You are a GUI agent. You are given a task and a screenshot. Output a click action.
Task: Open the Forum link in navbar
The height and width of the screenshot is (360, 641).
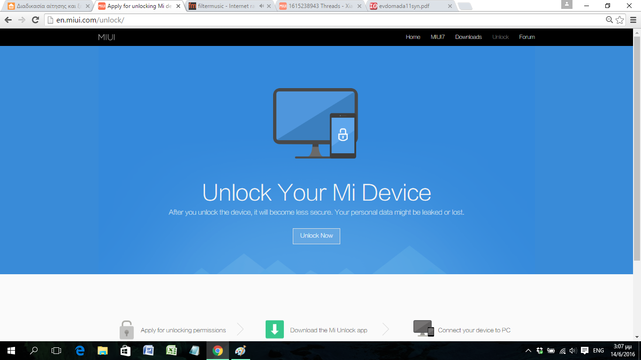[527, 37]
